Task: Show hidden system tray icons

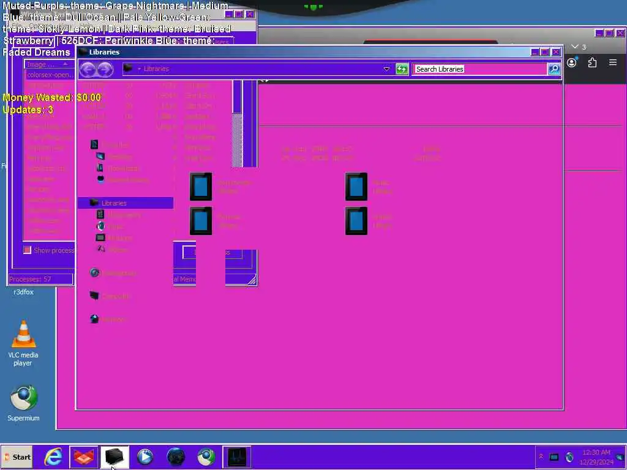Action: (541, 457)
